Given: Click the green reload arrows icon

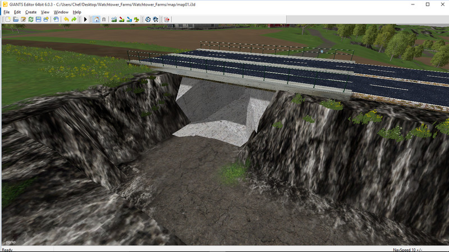Looking at the screenshot, I should point(31,20).
